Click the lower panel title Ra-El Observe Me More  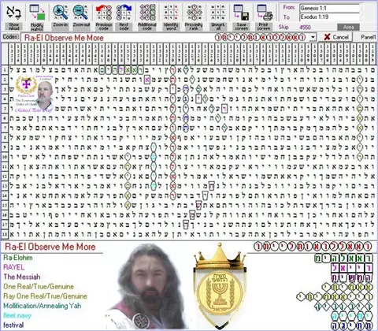point(50,247)
